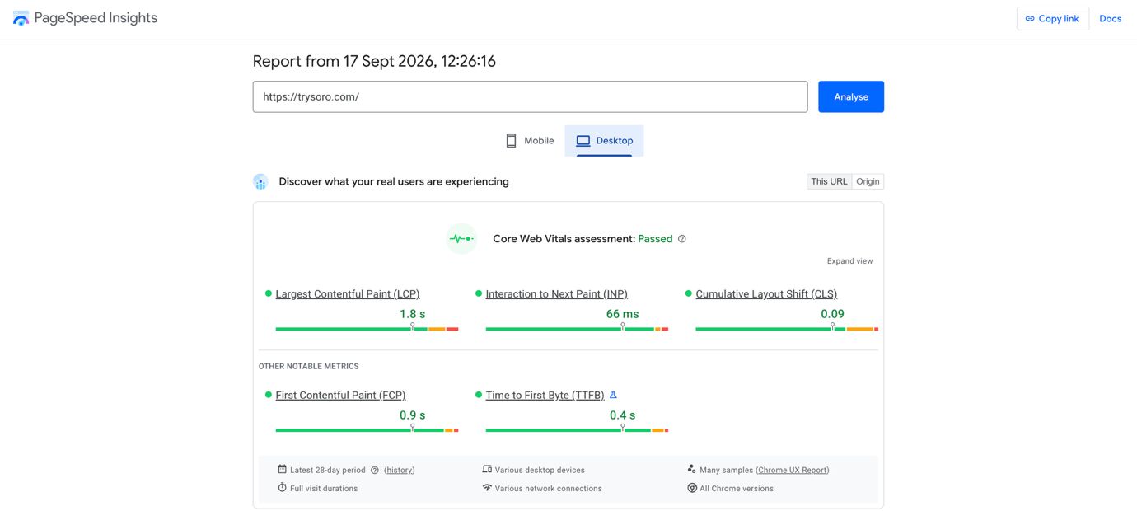Image resolution: width=1137 pixels, height=511 pixels.
Task: Click the green status dot beside CLS
Action: coord(689,293)
